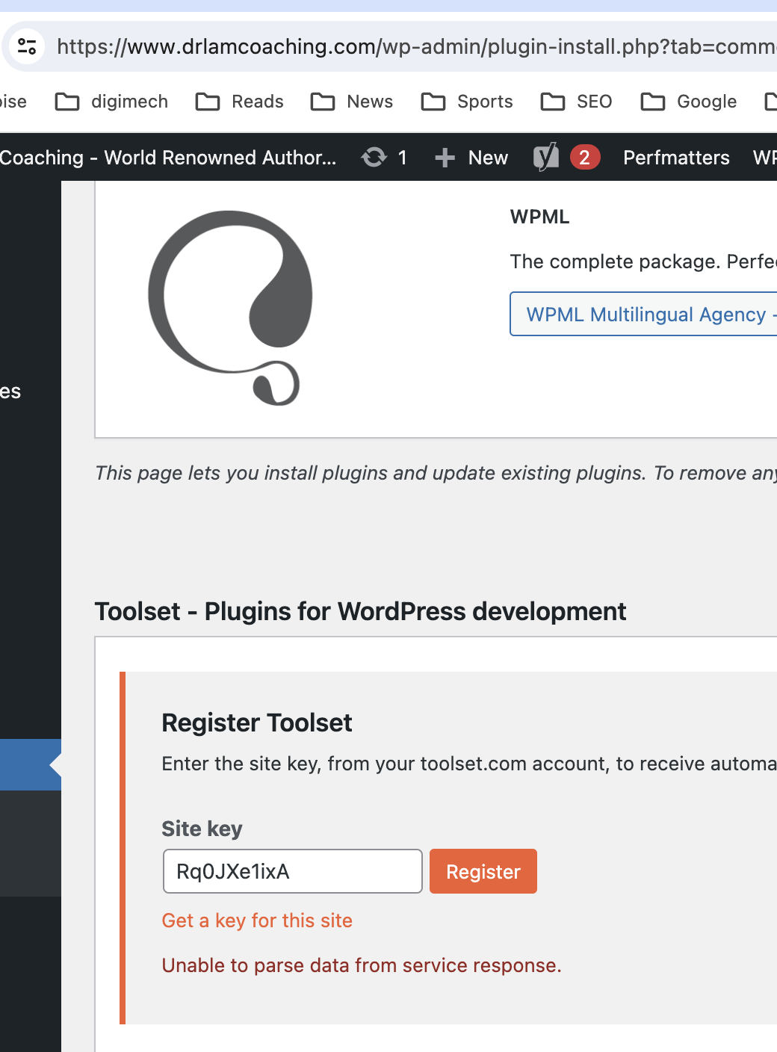Click into the Site key field

point(293,871)
